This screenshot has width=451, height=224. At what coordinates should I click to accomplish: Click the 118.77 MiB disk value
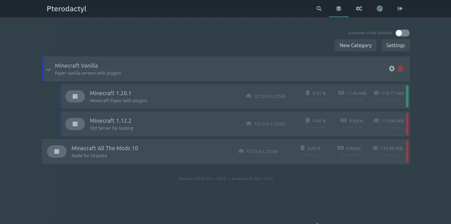point(392,93)
